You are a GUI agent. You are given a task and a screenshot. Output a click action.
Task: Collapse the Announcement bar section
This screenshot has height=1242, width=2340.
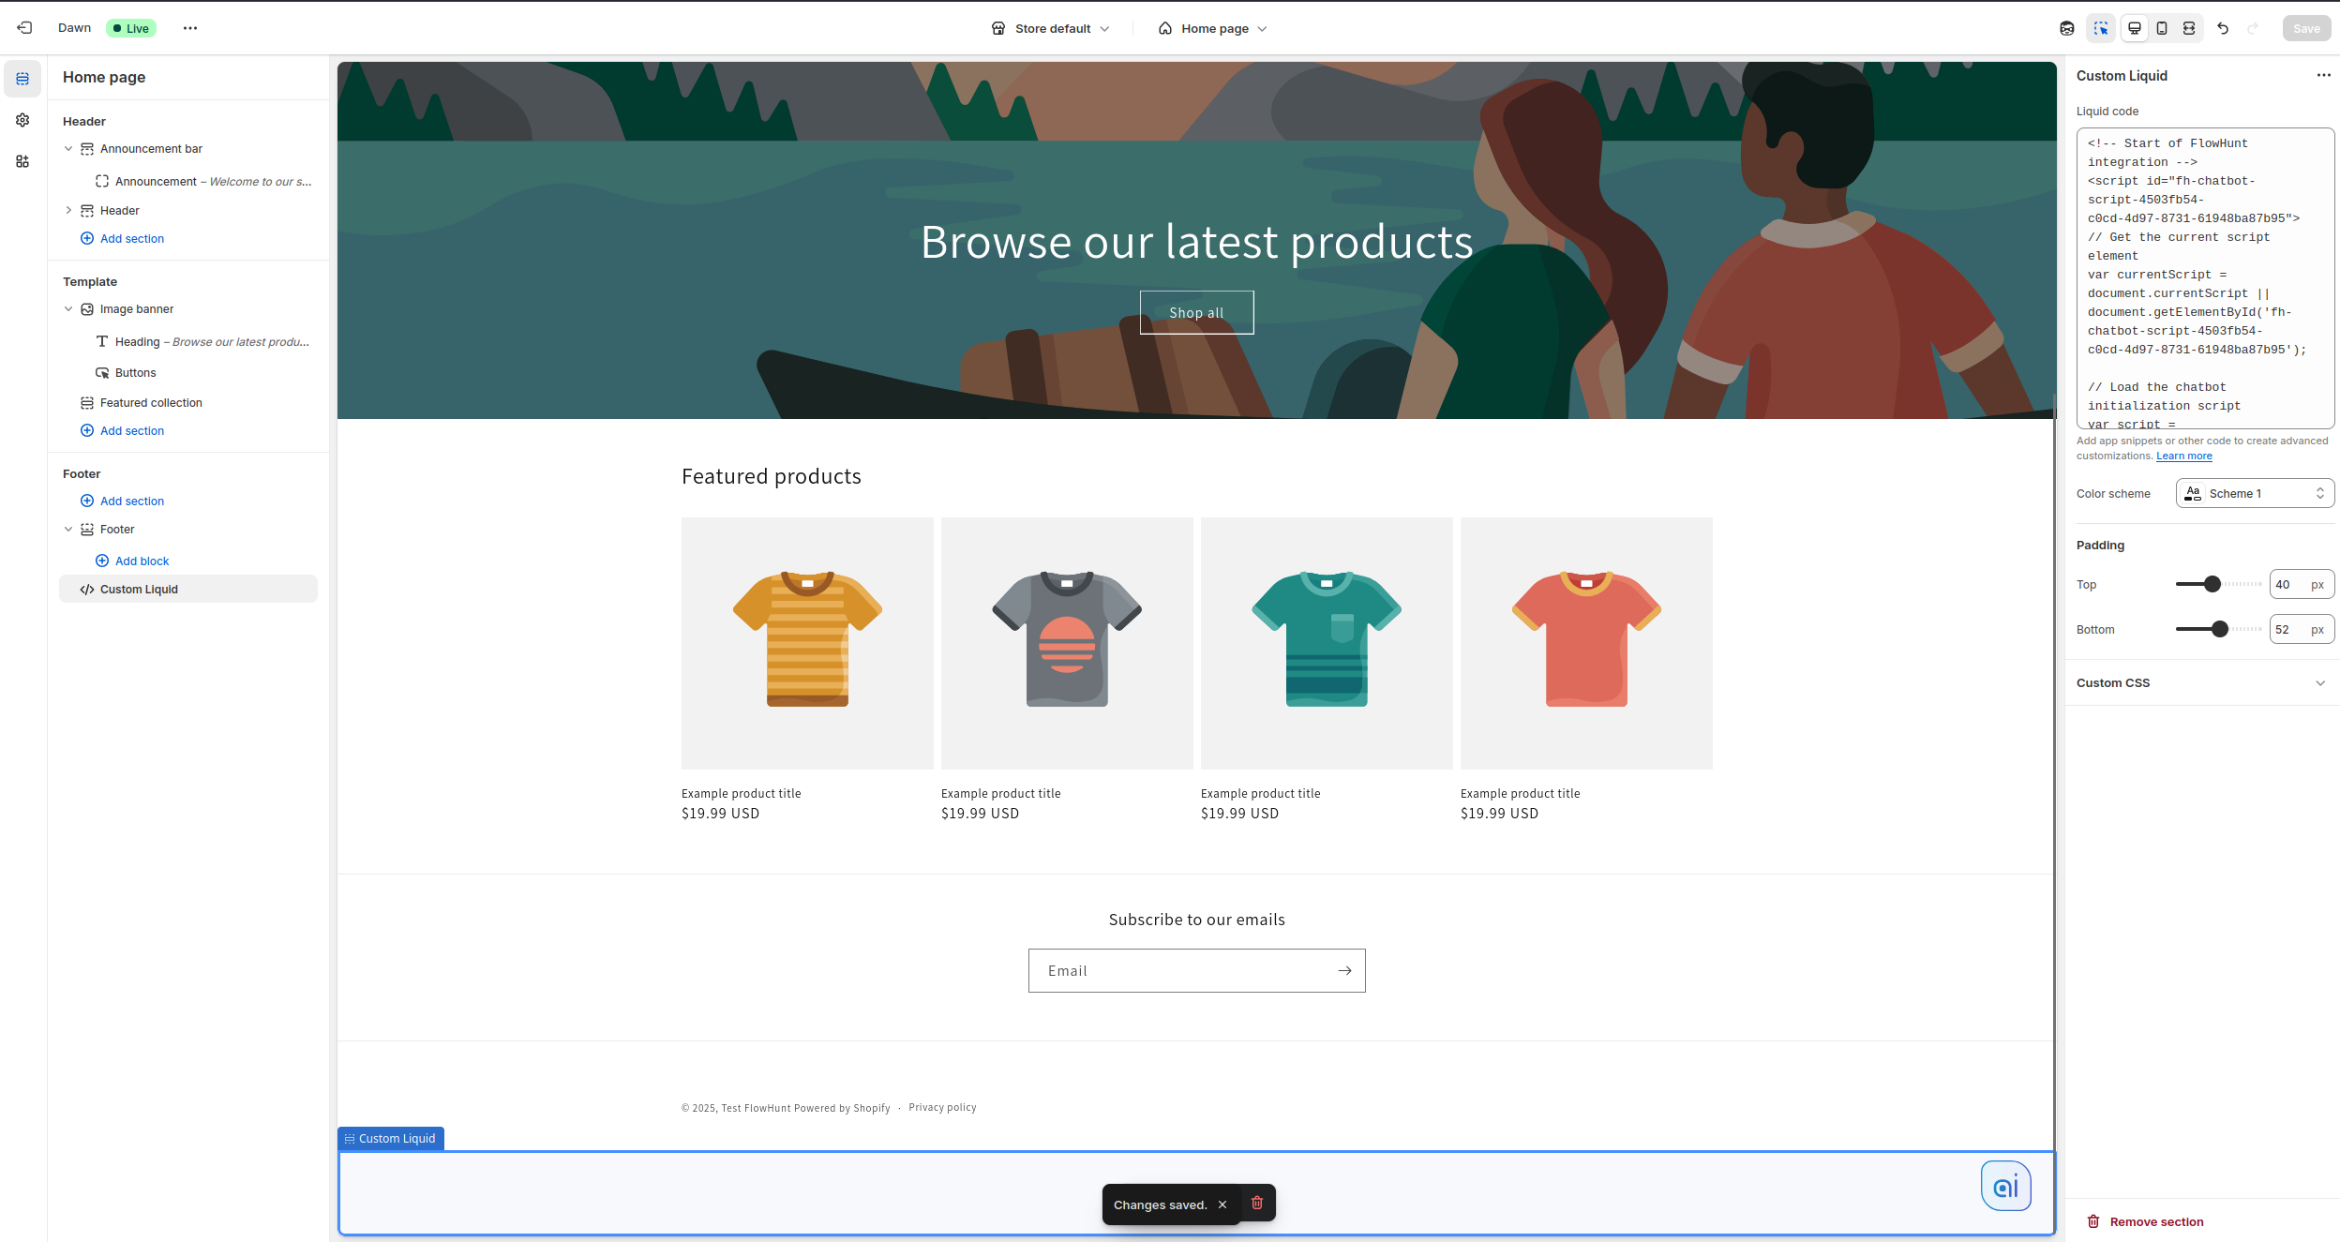point(69,148)
